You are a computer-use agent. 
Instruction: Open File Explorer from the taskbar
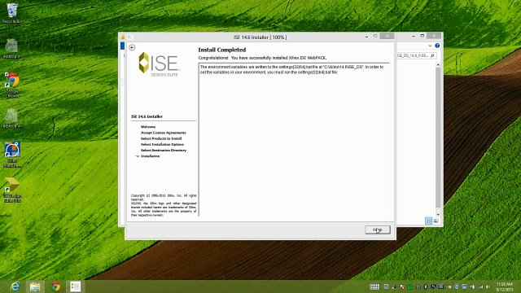pos(35,286)
